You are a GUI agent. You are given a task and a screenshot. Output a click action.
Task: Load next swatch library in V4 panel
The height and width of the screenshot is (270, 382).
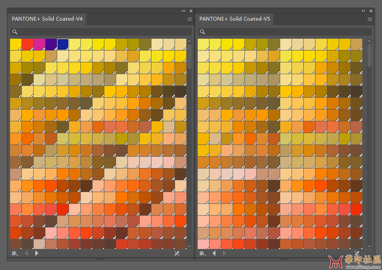pos(37,253)
